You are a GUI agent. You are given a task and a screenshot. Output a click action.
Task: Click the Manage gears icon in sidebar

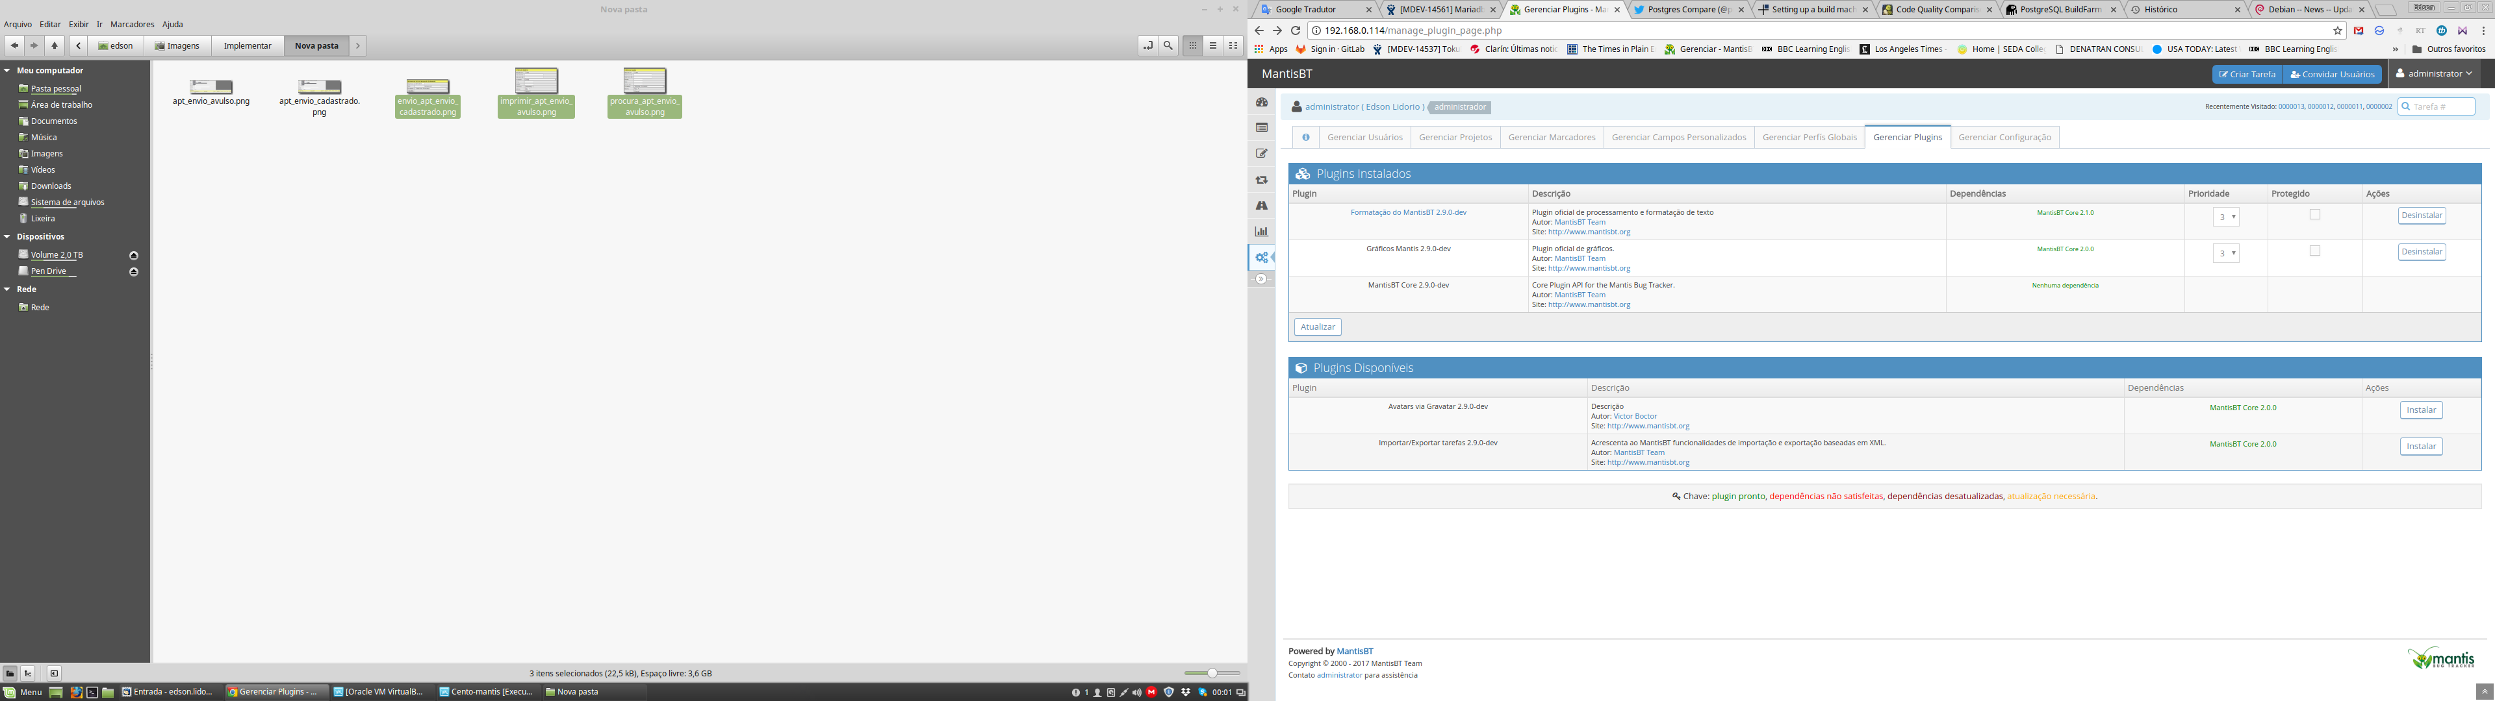(1261, 256)
